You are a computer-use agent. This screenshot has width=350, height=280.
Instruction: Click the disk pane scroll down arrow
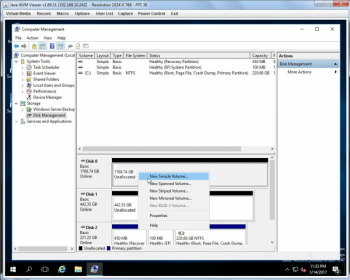(272, 242)
